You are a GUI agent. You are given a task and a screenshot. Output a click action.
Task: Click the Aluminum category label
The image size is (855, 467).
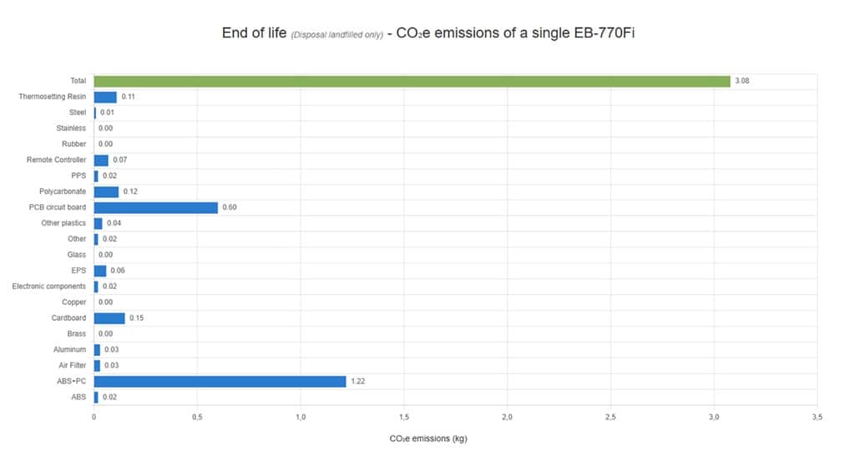tap(70, 350)
